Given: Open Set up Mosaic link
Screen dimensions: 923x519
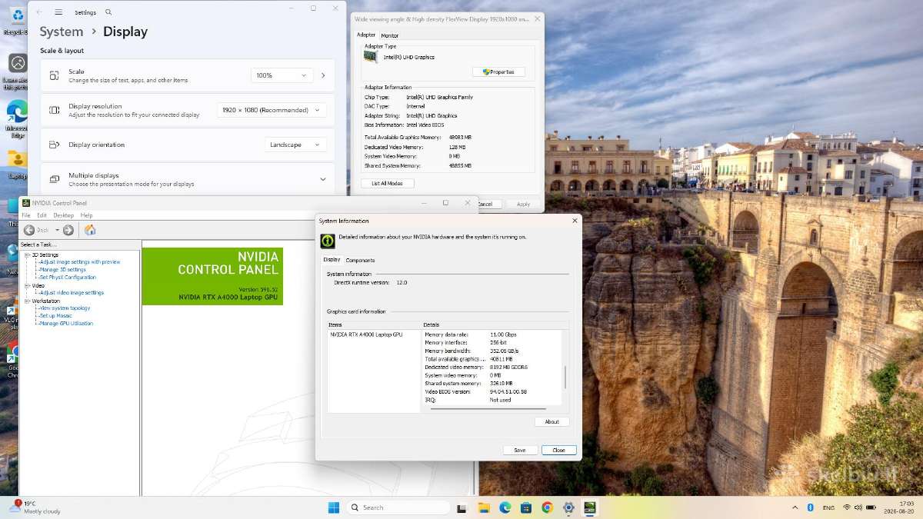Looking at the screenshot, I should 55,315.
